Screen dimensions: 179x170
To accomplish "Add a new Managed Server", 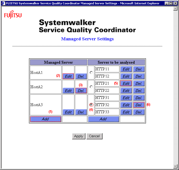I will pyautogui.click(x=46, y=119).
